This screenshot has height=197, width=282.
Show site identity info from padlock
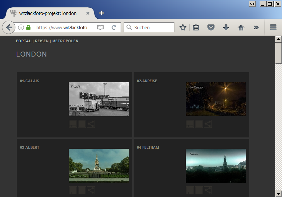pos(28,28)
